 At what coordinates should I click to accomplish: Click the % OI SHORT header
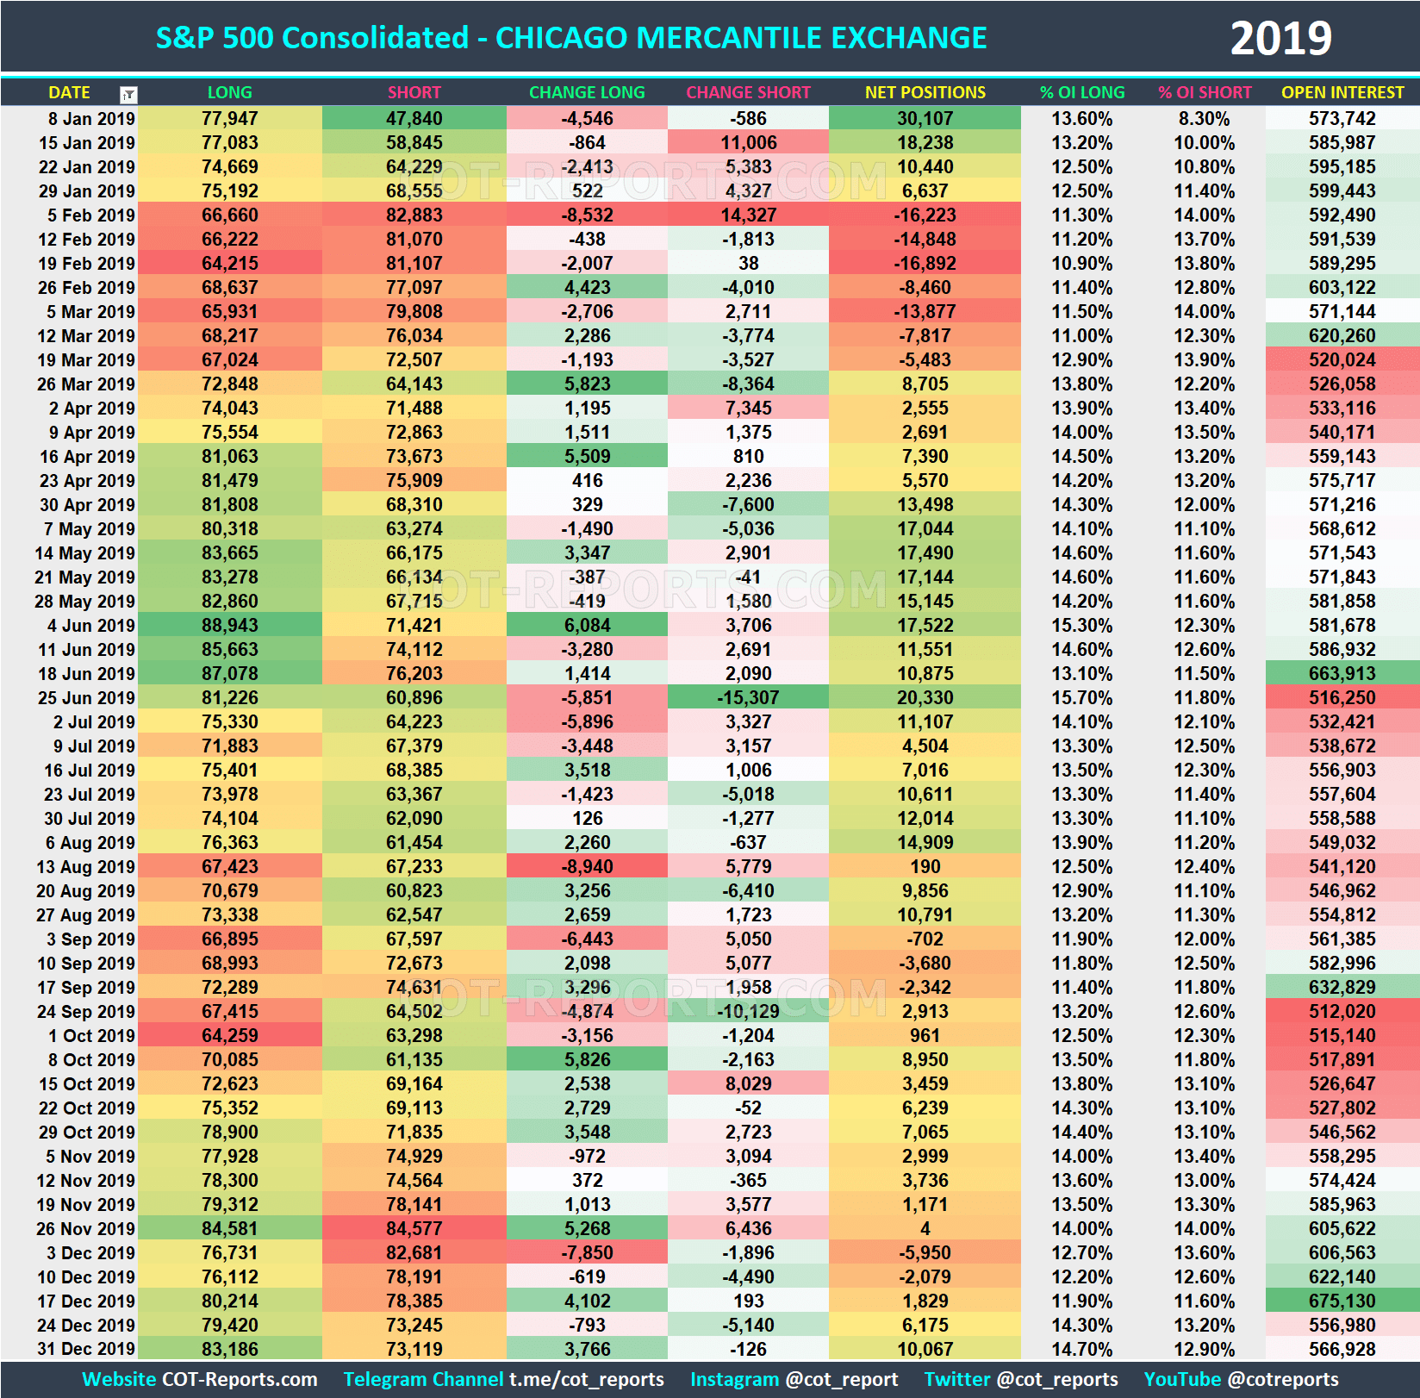(x=1205, y=93)
